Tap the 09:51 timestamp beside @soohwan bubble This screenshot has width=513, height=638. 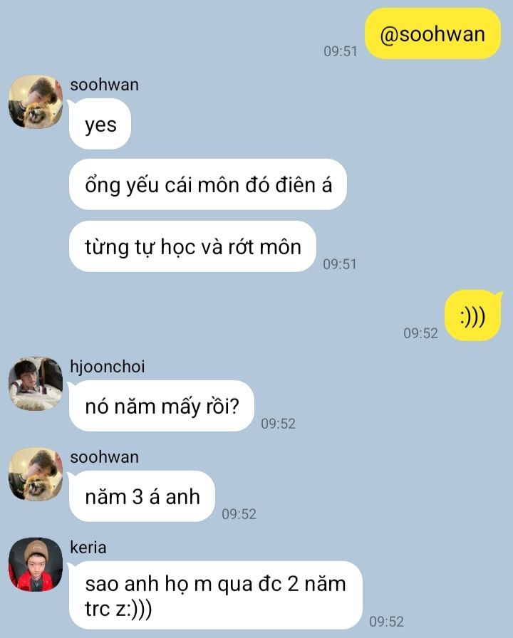(x=341, y=51)
